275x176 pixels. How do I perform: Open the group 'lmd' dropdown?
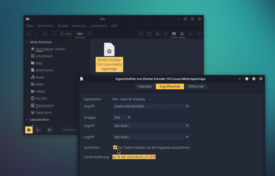pyautogui.click(x=122, y=118)
